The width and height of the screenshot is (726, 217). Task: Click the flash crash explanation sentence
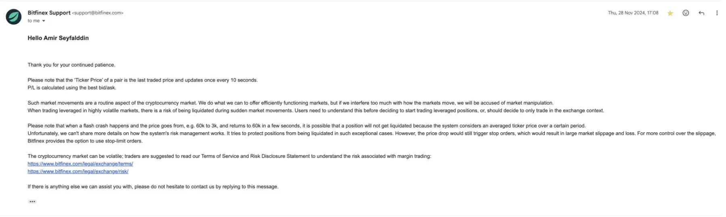click(307, 126)
